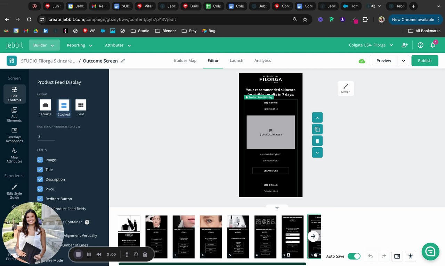
Task: Uncheck the Image label checkbox
Action: coord(40,160)
